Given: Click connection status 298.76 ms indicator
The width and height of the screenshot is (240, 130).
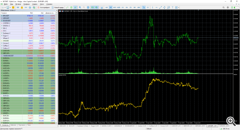Looking at the screenshot, I should (x=225, y=129).
